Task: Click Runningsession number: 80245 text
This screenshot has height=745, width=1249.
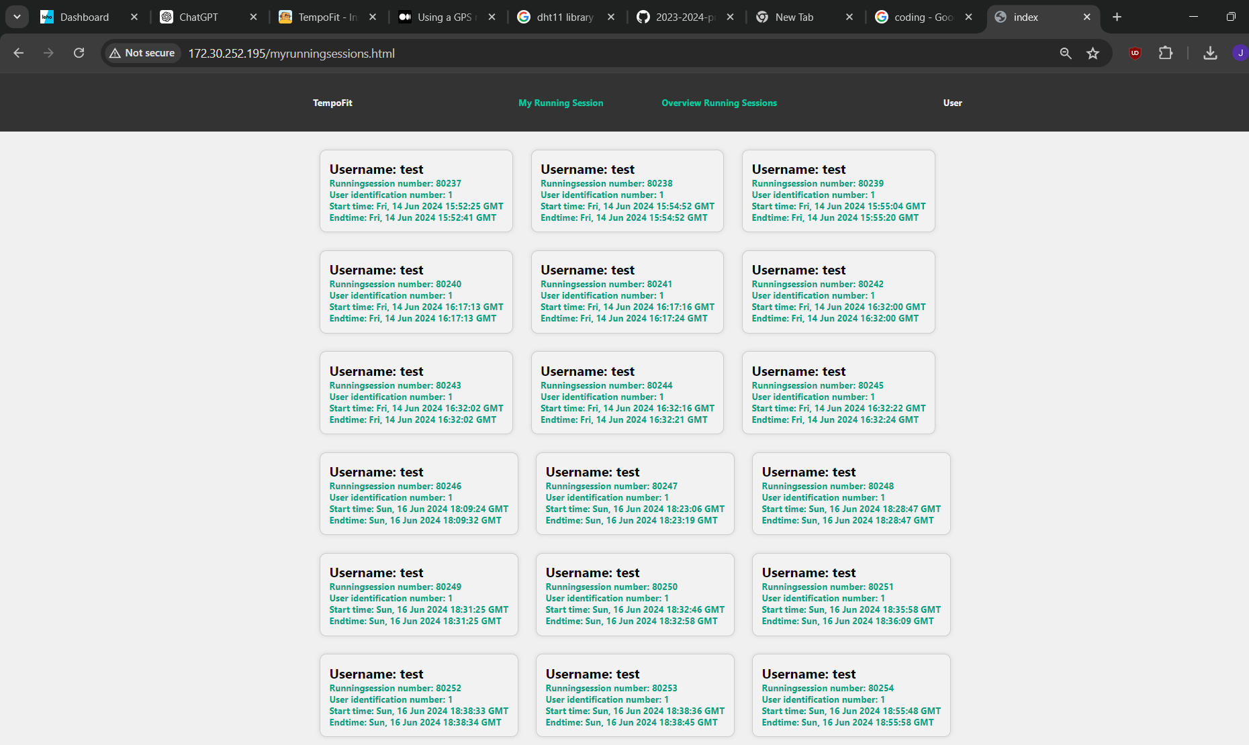Action: point(817,385)
